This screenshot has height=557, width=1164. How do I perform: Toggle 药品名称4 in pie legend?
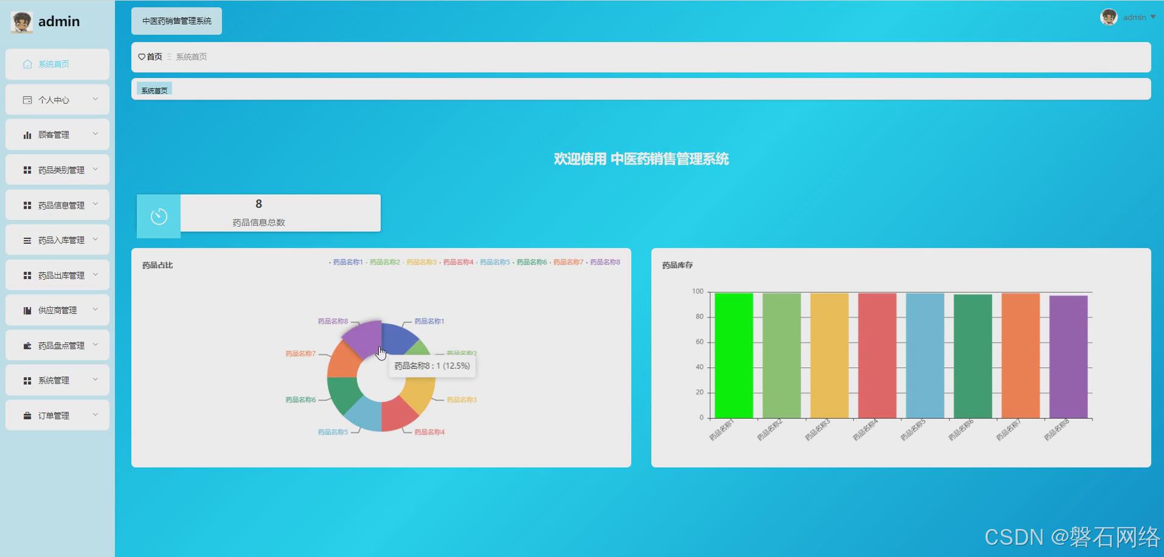click(457, 262)
